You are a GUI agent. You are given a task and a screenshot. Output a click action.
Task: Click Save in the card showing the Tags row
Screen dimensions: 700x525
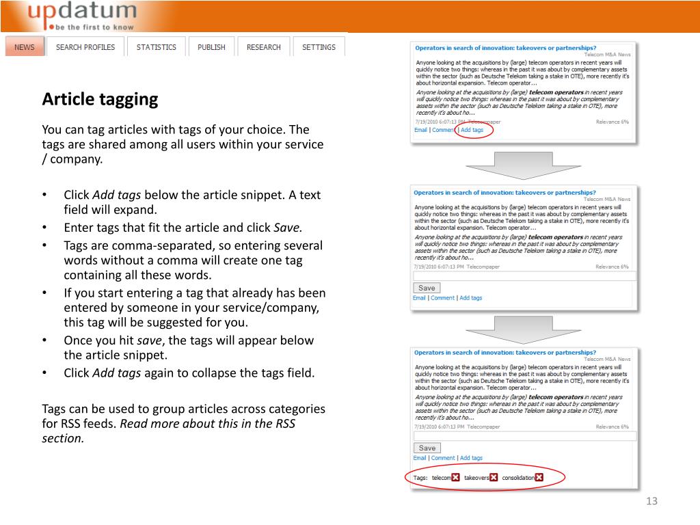pos(427,448)
